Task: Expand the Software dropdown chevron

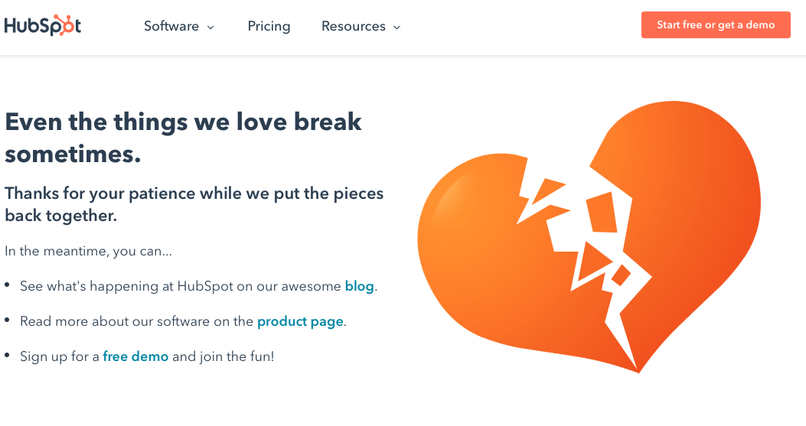Action: [210, 28]
